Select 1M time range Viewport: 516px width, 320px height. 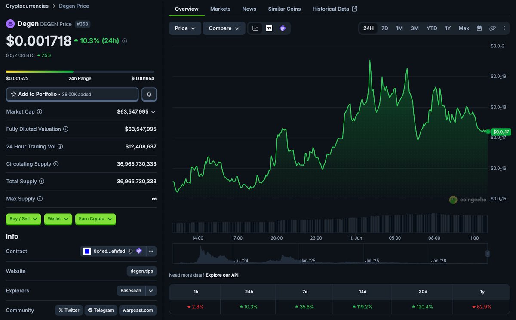point(399,28)
